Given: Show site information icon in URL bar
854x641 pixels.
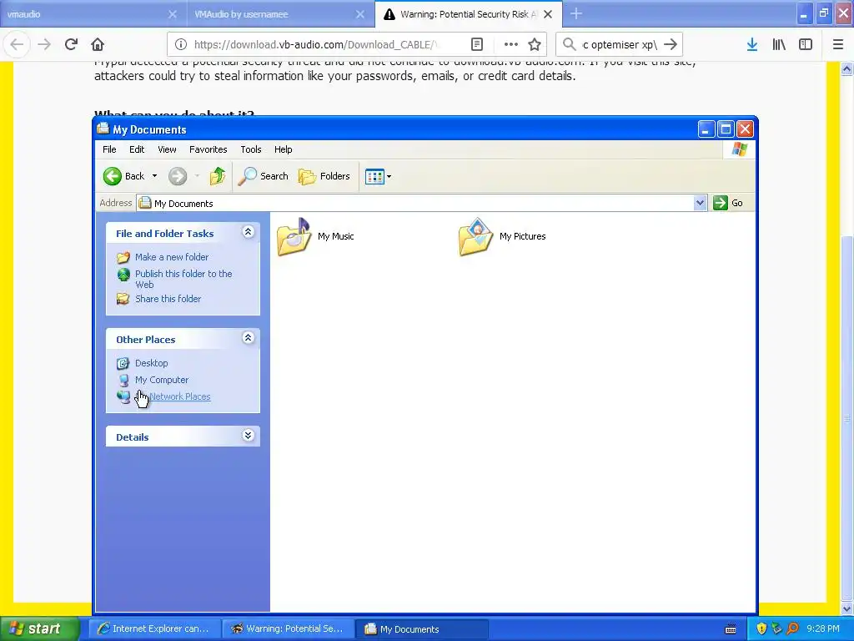Looking at the screenshot, I should click(181, 44).
